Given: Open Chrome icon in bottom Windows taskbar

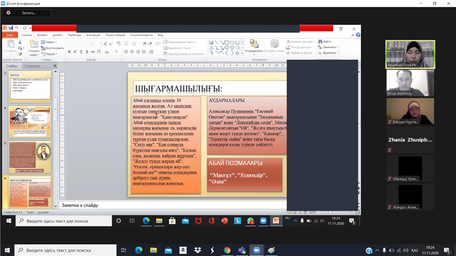Looking at the screenshot, I should [227, 250].
